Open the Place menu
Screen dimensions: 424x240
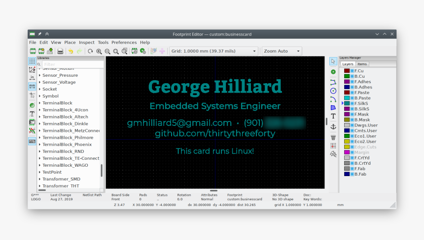click(x=70, y=42)
